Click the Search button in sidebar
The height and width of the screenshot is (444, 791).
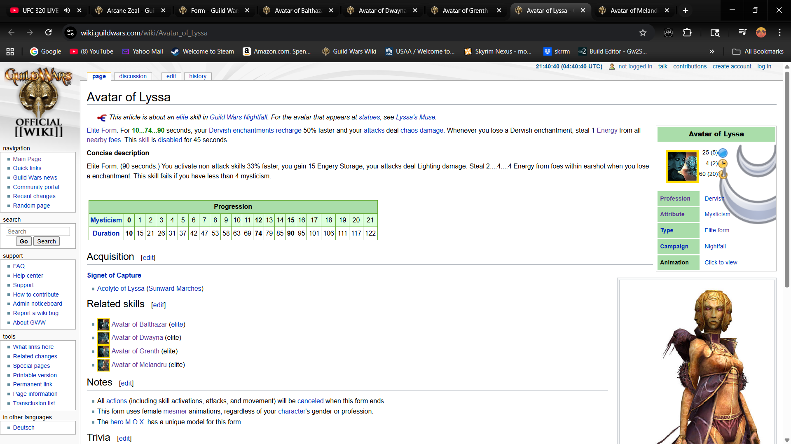point(47,241)
